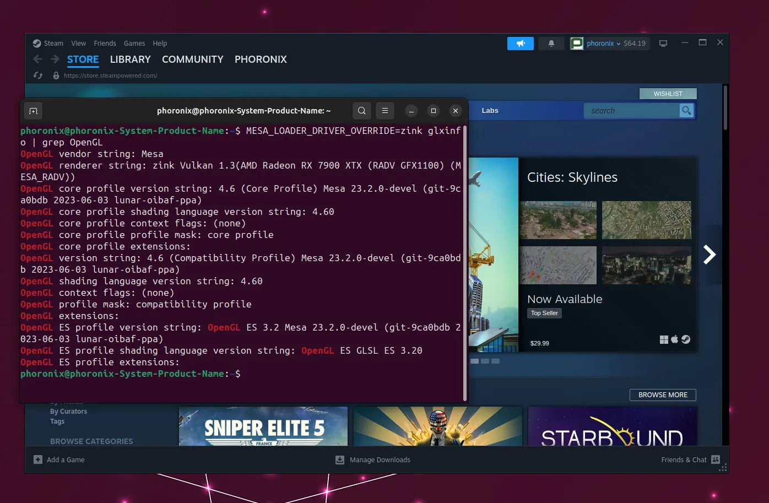Advance carousel with the next arrow
The image size is (769, 503).
[710, 255]
